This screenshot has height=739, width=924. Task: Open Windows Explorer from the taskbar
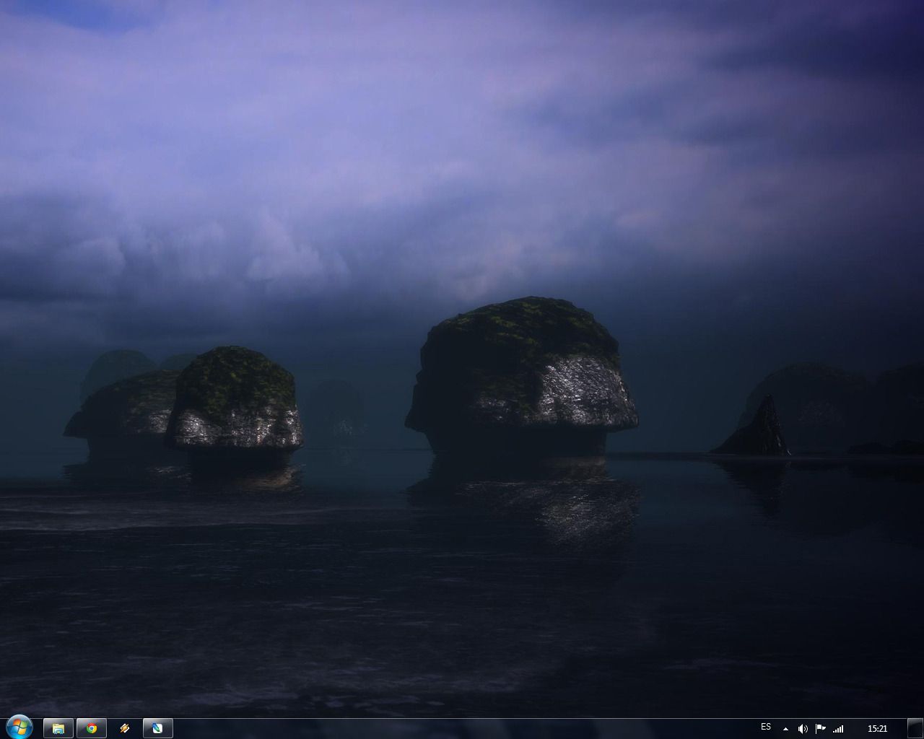[x=58, y=728]
